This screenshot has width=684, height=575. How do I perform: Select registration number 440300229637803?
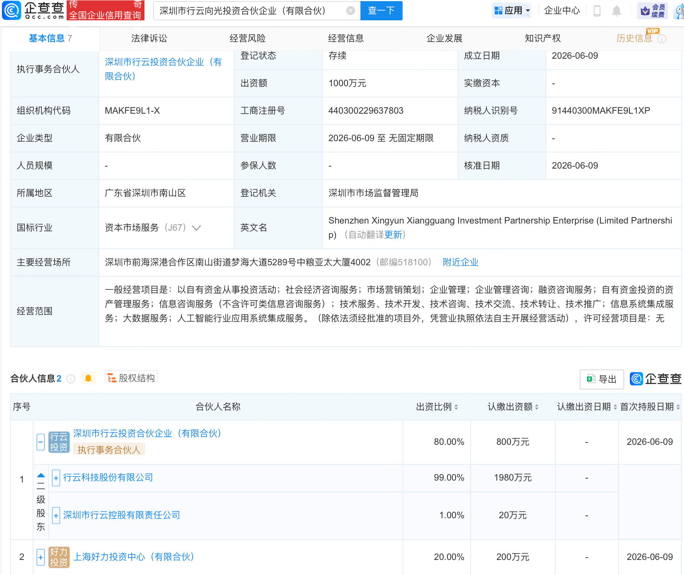(x=366, y=111)
